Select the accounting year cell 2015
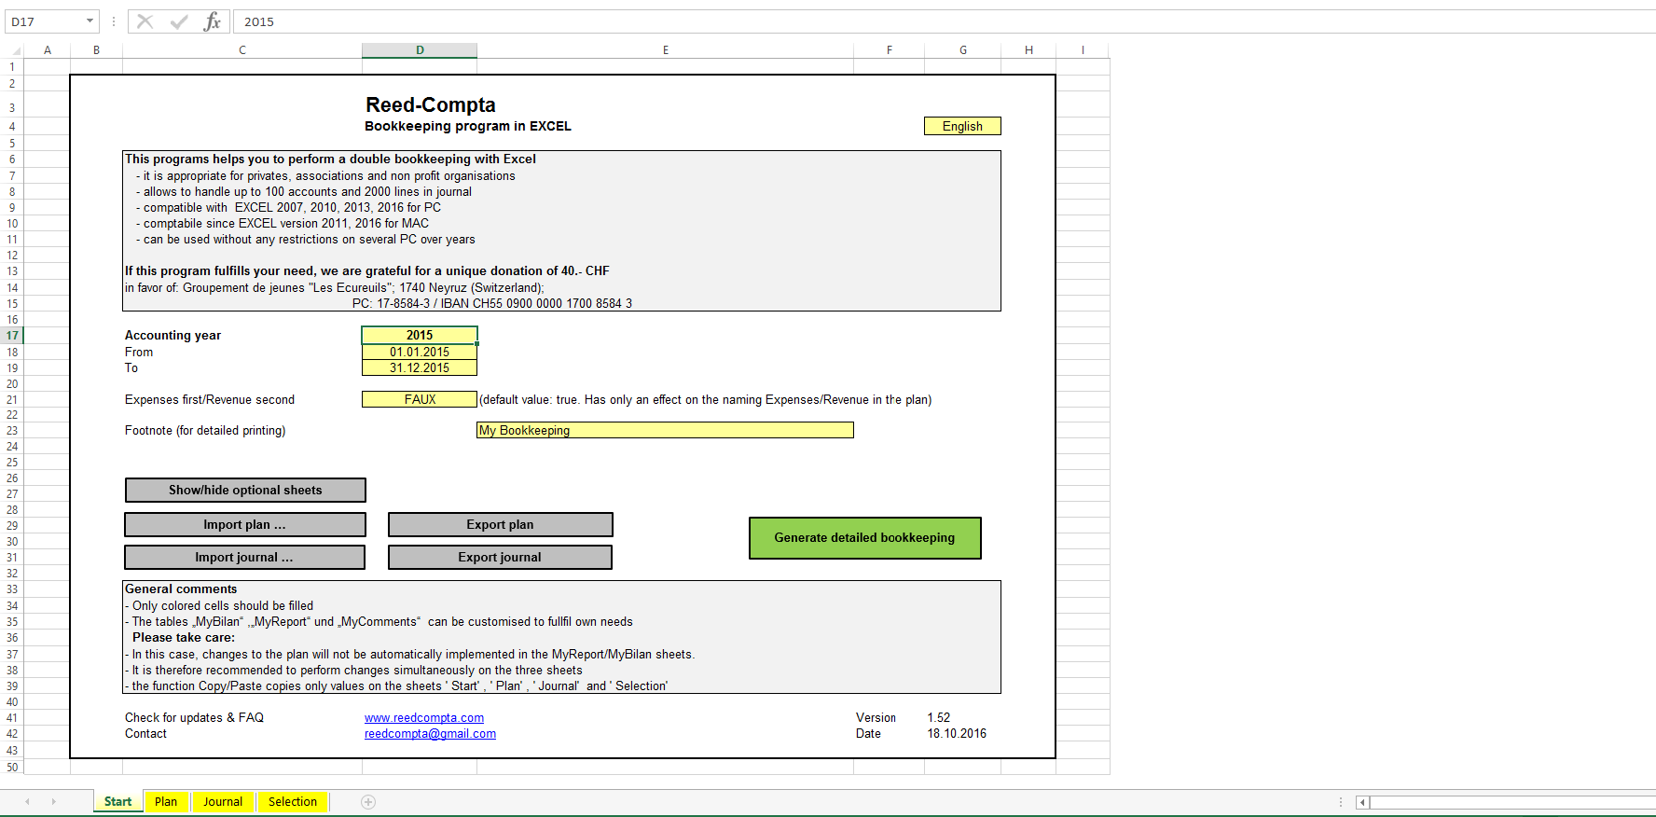 pos(420,335)
